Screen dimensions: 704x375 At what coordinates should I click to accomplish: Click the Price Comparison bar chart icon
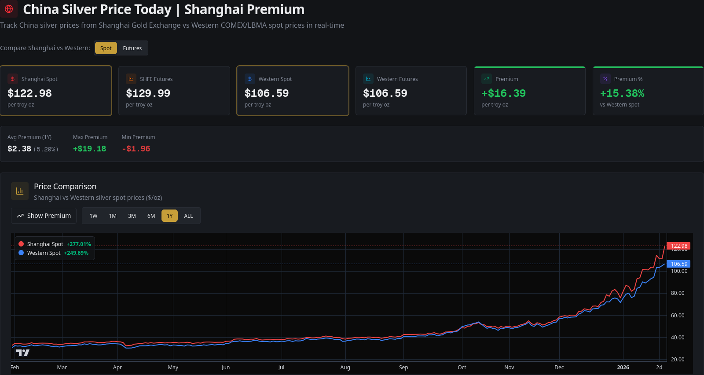click(x=20, y=191)
